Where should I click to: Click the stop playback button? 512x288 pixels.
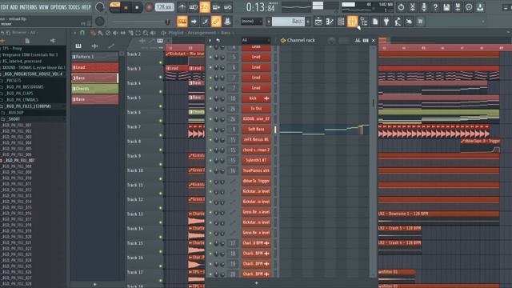point(137,7)
